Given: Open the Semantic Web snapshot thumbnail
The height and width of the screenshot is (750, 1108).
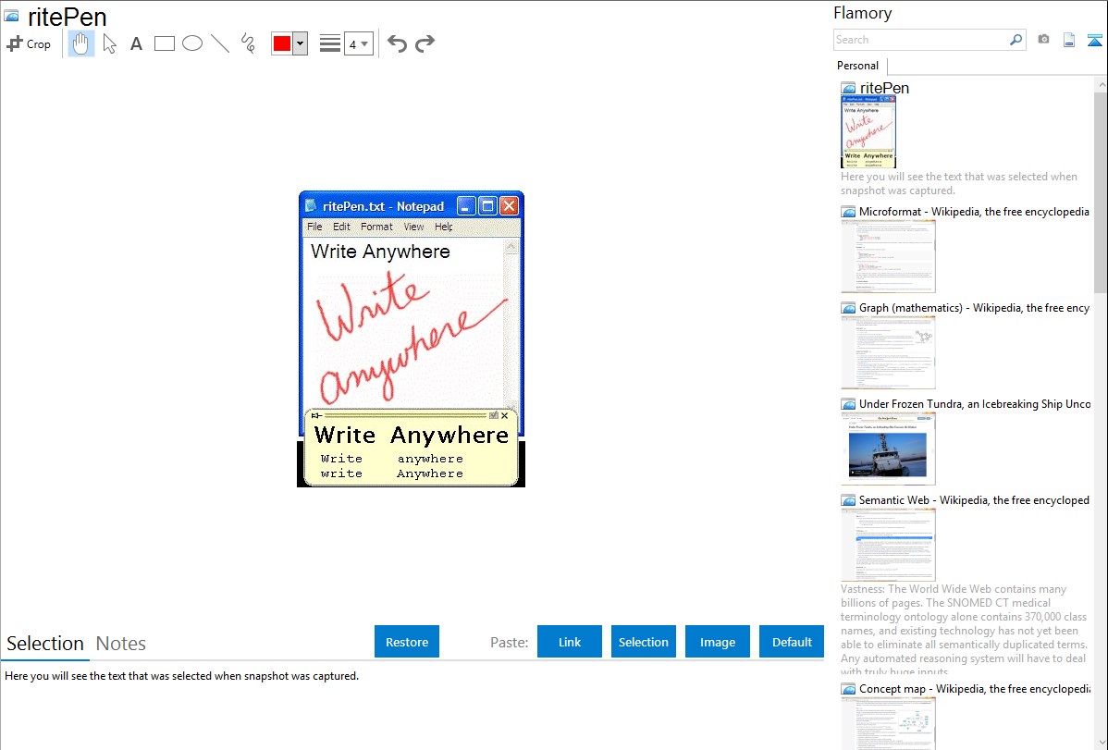Looking at the screenshot, I should 888,545.
